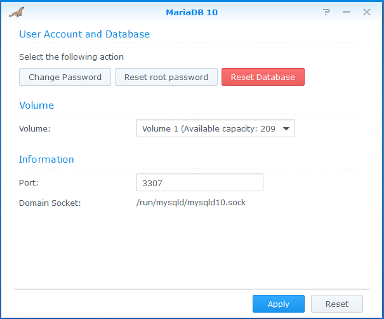384x319 pixels.
Task: Click the Domain Socket: label
Action: (x=50, y=203)
